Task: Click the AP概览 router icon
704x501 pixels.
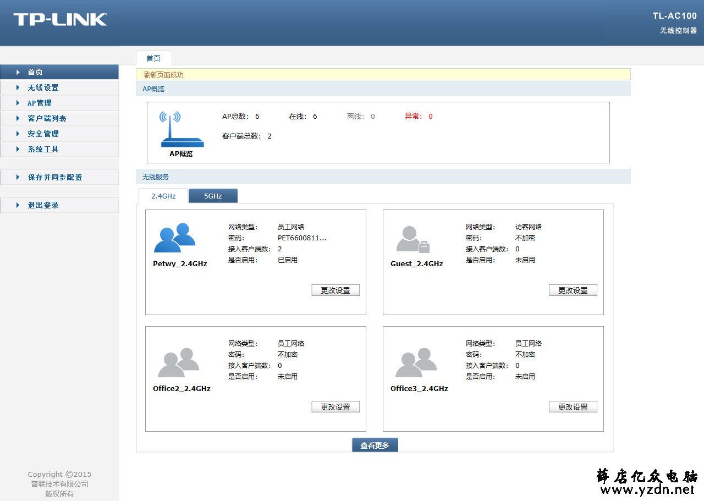Action: click(x=182, y=129)
